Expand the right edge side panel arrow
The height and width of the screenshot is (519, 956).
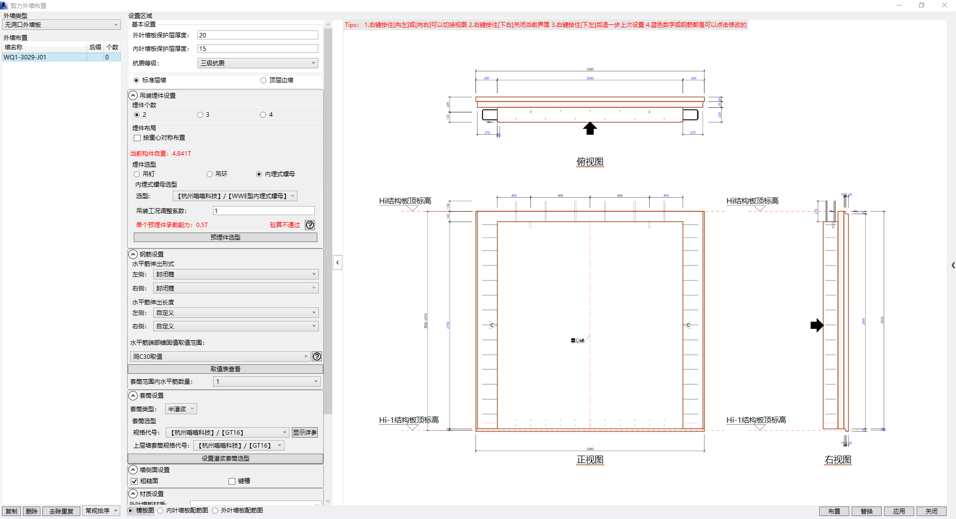pyautogui.click(x=953, y=265)
